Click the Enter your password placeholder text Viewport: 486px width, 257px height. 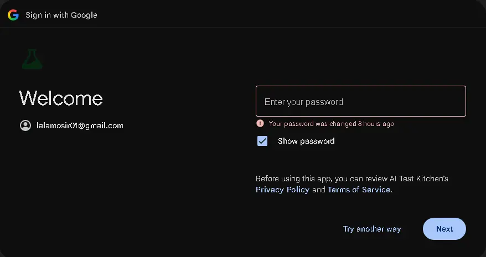pos(304,102)
